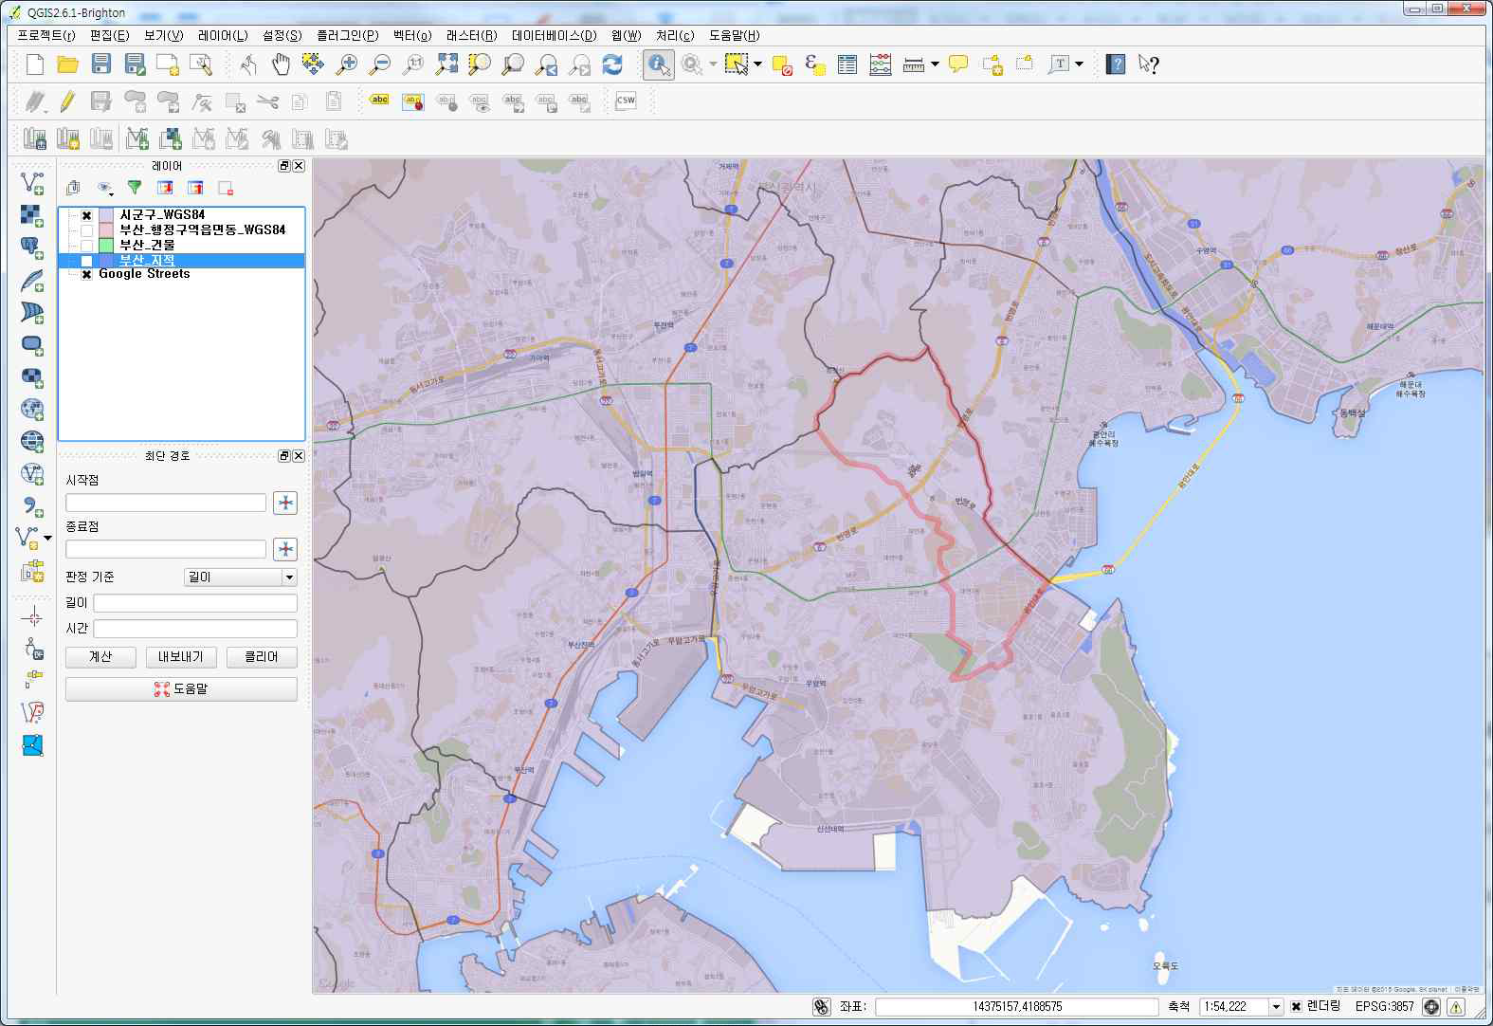The width and height of the screenshot is (1493, 1026).
Task: Toggle extents display in the status bar
Action: [822, 1007]
